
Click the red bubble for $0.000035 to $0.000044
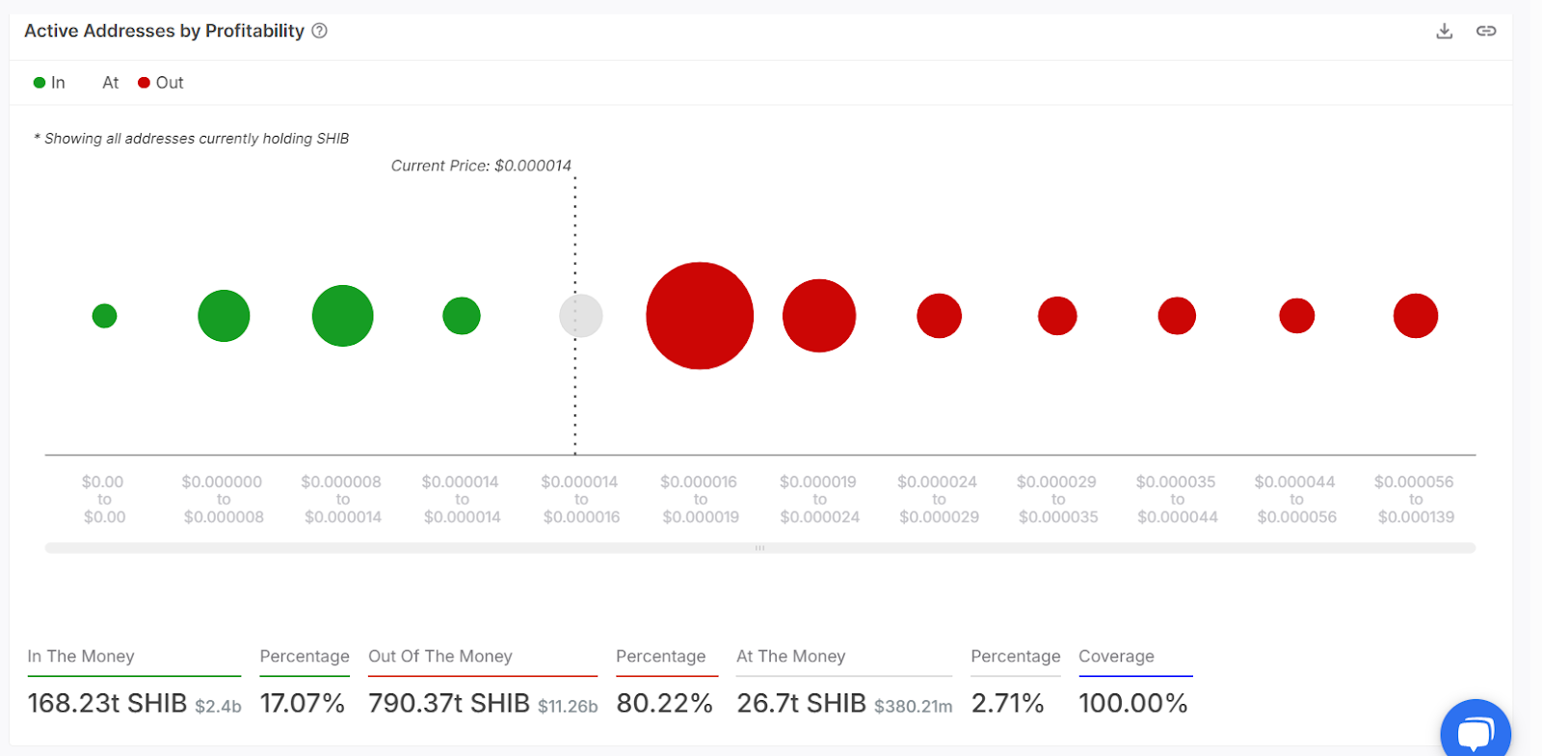1177,316
